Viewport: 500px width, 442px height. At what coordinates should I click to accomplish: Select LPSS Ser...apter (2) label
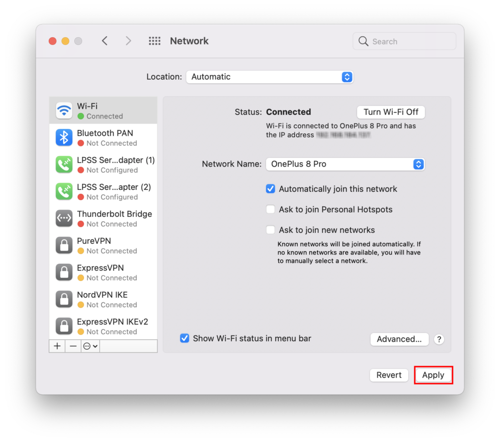coord(114,187)
